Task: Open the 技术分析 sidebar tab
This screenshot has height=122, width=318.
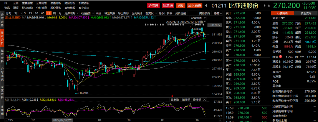Action: coord(2,37)
